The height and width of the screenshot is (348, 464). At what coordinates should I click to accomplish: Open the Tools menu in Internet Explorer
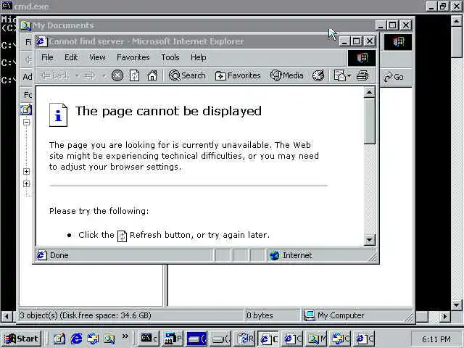click(170, 57)
